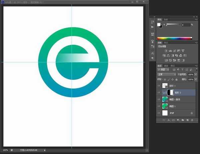Click the fx layer style icon
This screenshot has width=200, height=154.
coord(169,119)
